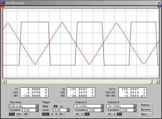Click the Oscilloscope title bar icon
The height and width of the screenshot is (119, 162).
3,3
